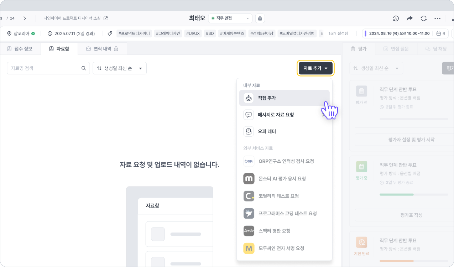Open the 면접 질문 tab
Screen dimensions: 454x267
click(396, 49)
